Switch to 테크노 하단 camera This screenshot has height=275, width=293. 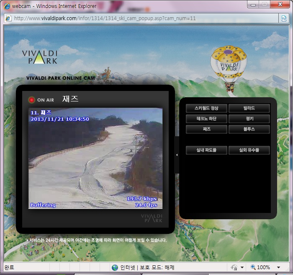point(206,119)
